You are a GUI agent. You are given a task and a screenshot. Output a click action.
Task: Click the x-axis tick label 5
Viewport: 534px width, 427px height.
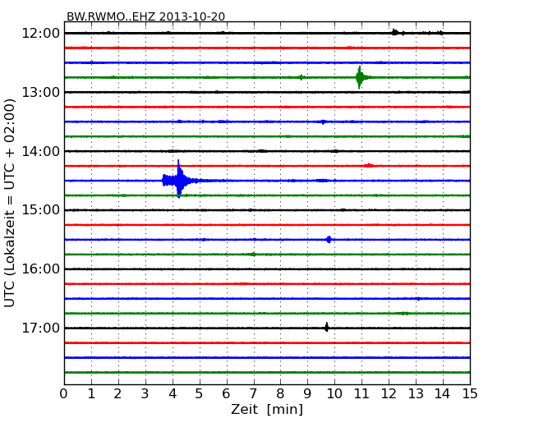point(200,394)
